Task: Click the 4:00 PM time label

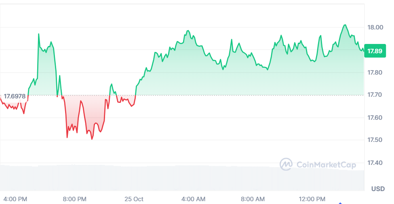Action: (x=15, y=199)
